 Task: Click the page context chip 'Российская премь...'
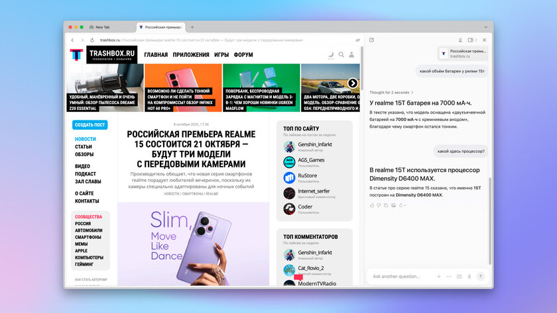tap(464, 54)
